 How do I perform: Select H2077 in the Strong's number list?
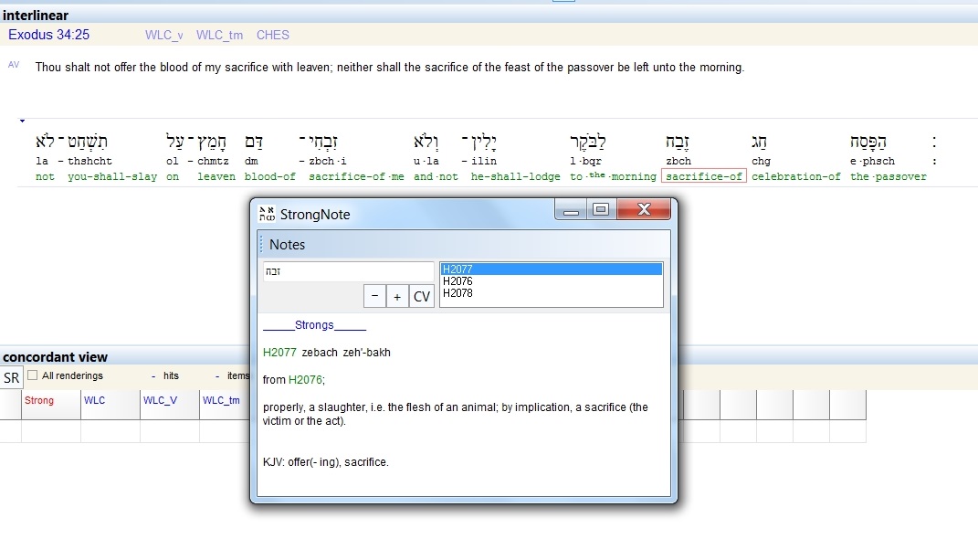click(550, 269)
